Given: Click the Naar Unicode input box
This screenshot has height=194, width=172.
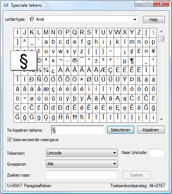Looking at the screenshot, I should pos(157,153).
